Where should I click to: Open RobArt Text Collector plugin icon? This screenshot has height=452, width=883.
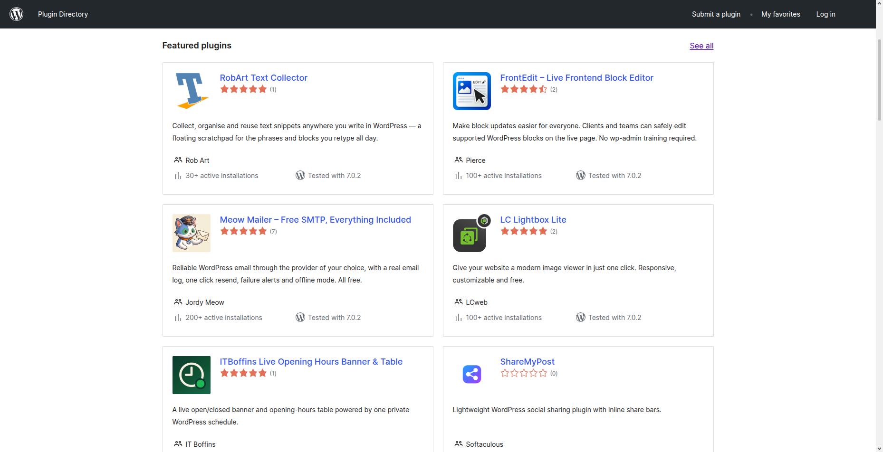pos(192,91)
